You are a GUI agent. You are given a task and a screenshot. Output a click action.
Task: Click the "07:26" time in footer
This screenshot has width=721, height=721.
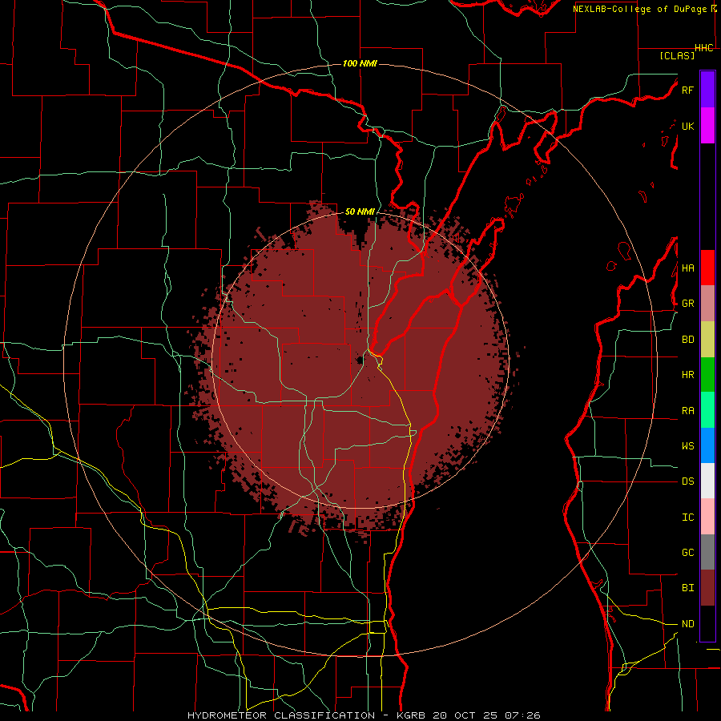[x=521, y=715]
